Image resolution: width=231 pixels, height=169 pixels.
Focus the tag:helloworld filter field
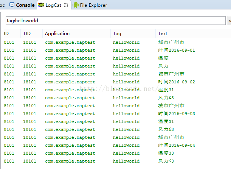point(116,21)
